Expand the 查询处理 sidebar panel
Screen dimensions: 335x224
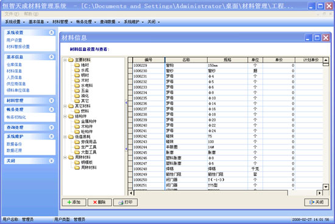52,127
